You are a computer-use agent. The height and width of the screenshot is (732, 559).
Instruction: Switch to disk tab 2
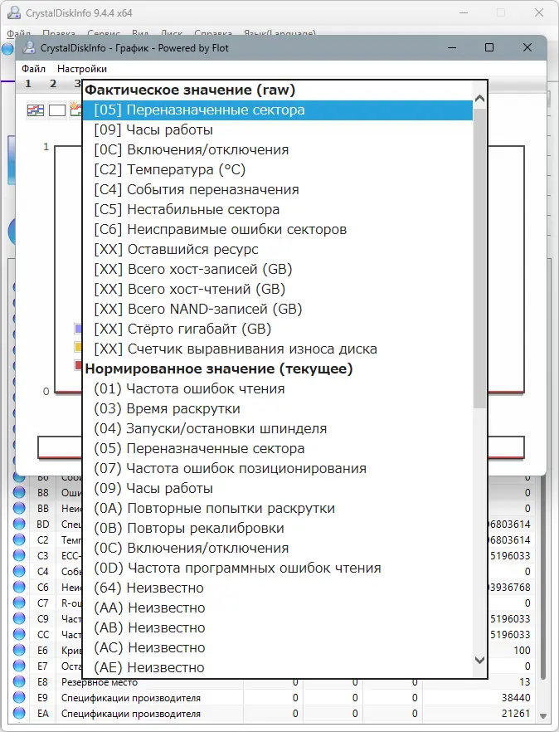53,84
